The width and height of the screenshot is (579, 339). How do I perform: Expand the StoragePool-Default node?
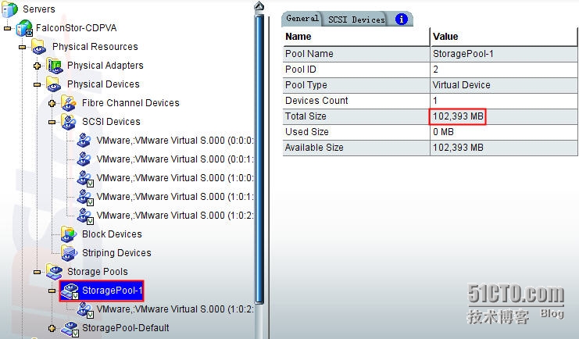(52, 328)
